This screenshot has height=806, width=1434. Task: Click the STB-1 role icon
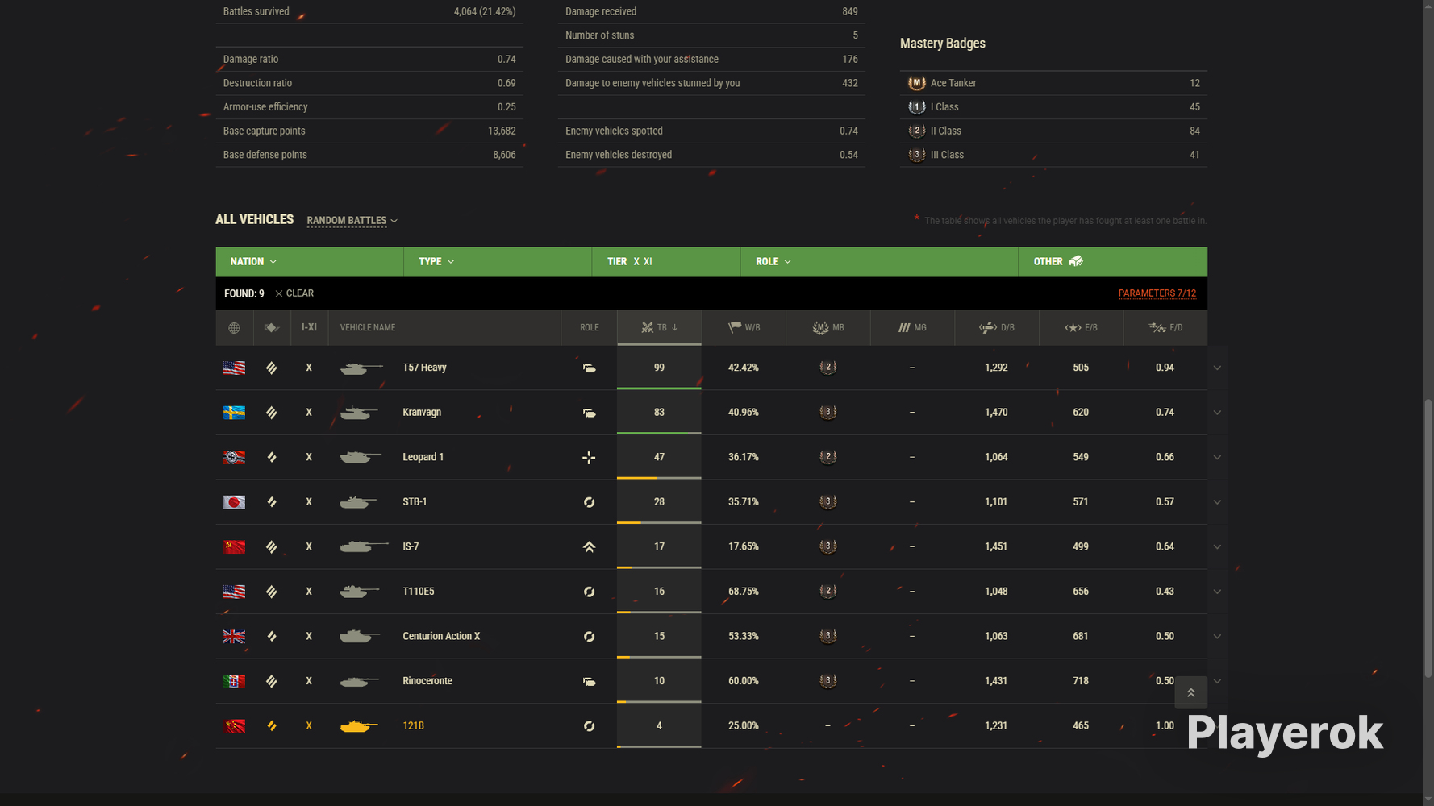589,502
